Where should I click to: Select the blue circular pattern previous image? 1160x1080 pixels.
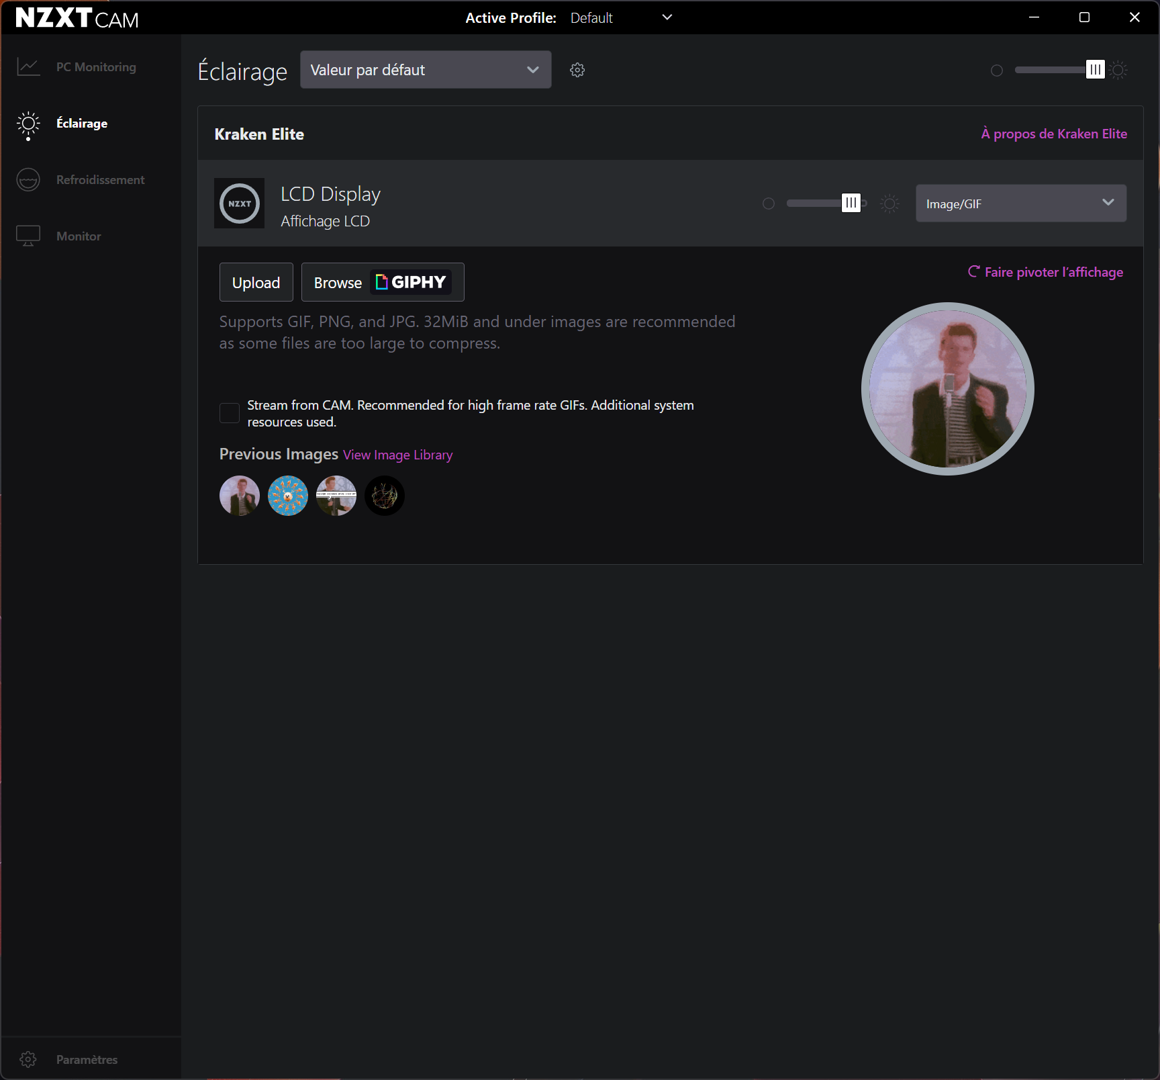[288, 496]
